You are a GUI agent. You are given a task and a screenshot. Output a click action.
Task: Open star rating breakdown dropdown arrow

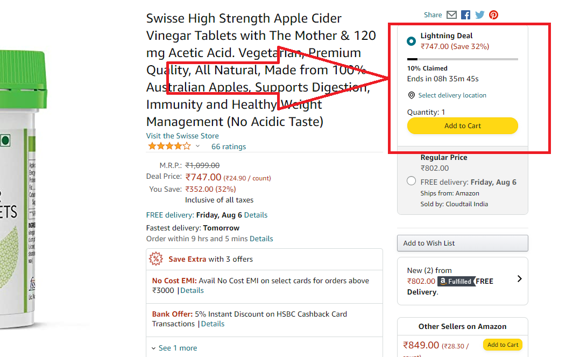pyautogui.click(x=197, y=146)
